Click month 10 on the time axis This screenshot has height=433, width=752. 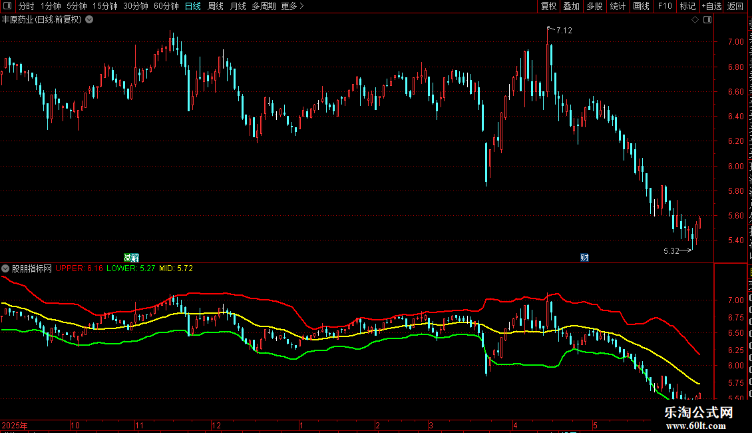click(x=75, y=426)
